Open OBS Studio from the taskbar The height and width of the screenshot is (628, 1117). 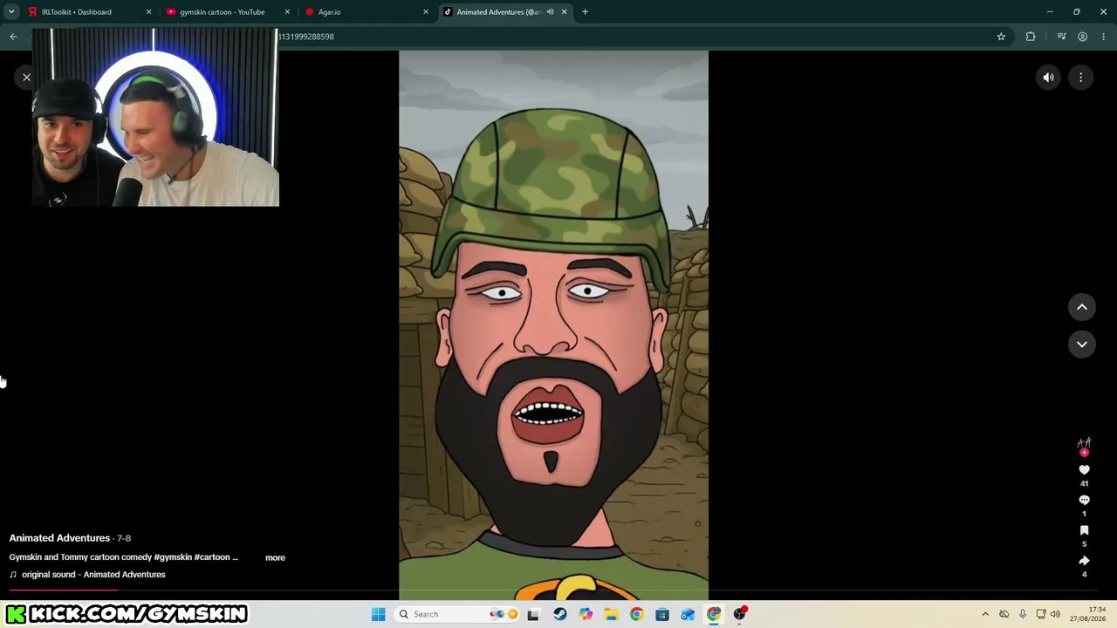(x=740, y=614)
